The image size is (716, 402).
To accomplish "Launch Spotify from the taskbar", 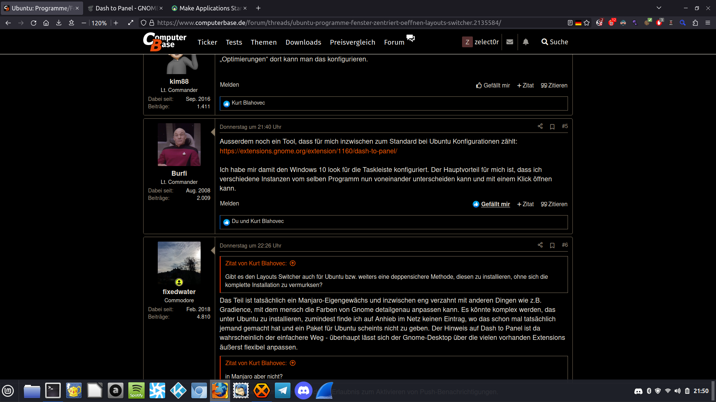I will (x=136, y=391).
